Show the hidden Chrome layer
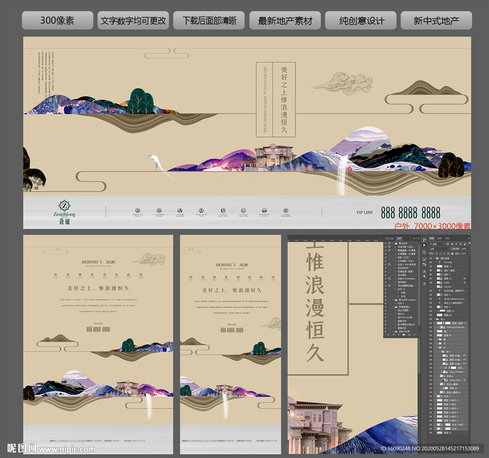489x458 pixels. click(431, 287)
